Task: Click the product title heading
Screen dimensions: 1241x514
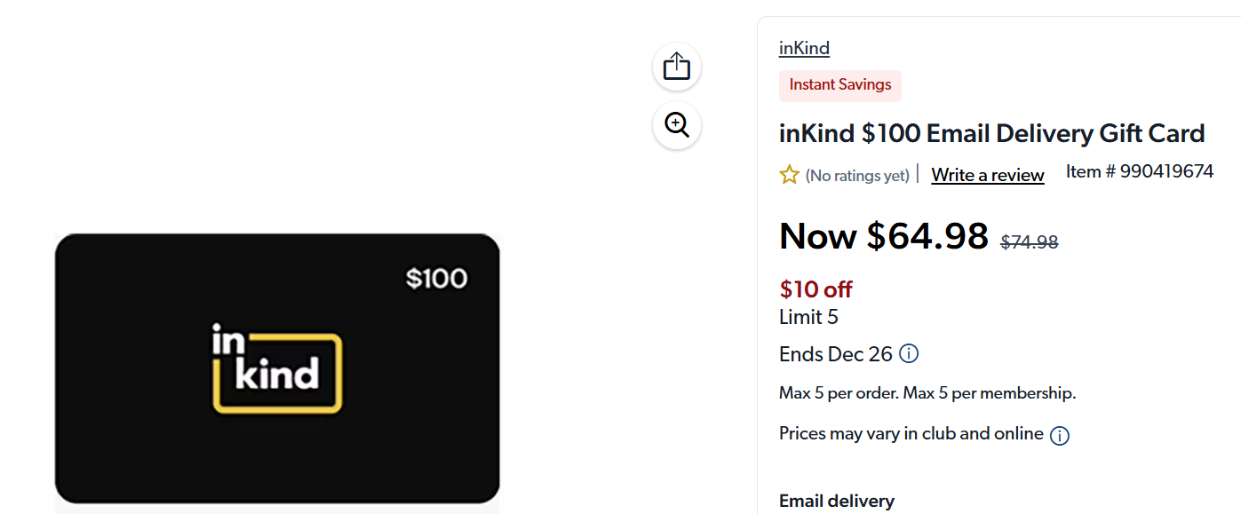Action: (991, 133)
